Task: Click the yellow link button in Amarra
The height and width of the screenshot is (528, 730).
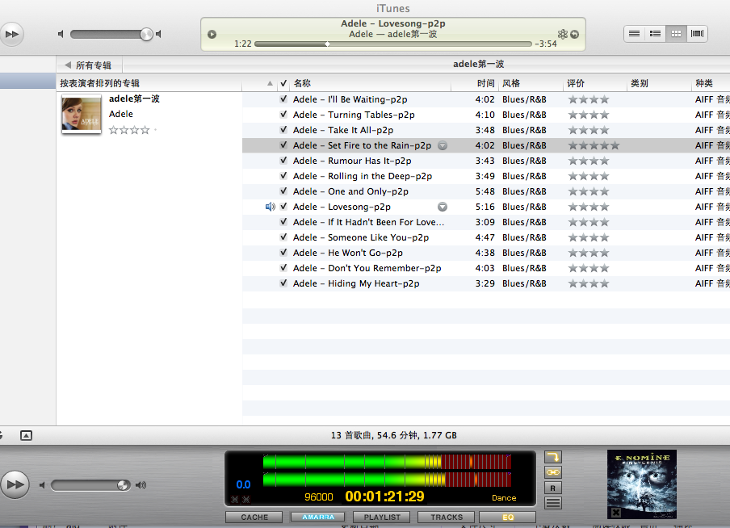Action: coord(553,472)
